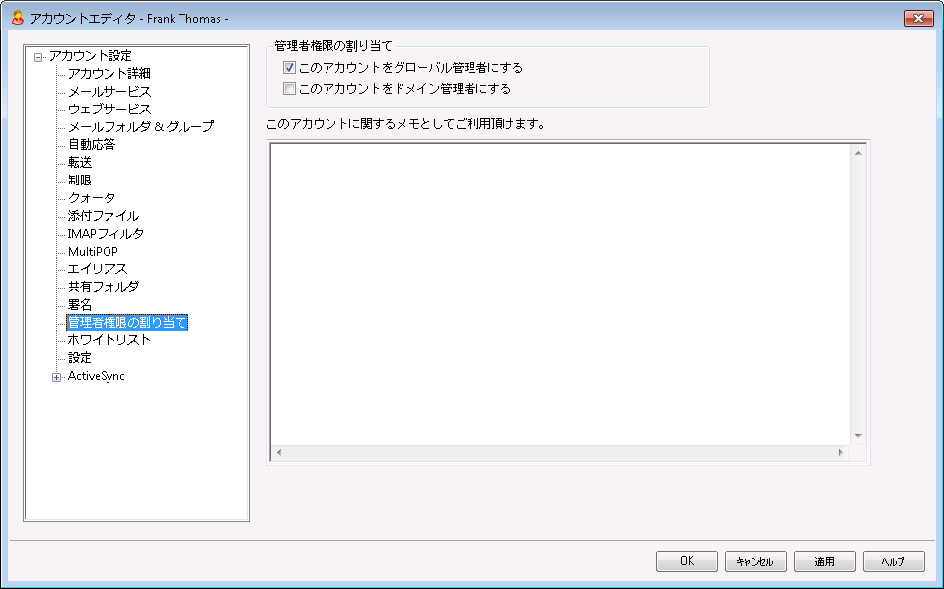Open help with the ヘルプ button

coord(893,561)
